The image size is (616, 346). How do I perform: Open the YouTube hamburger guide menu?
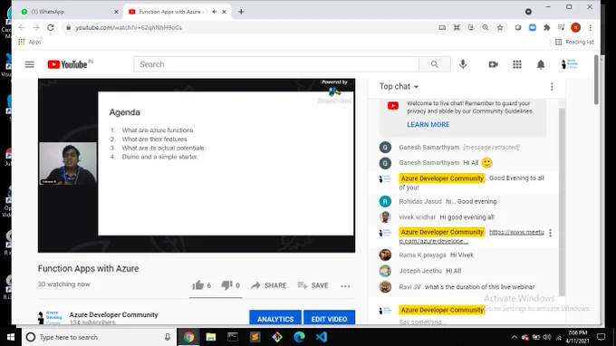30,64
